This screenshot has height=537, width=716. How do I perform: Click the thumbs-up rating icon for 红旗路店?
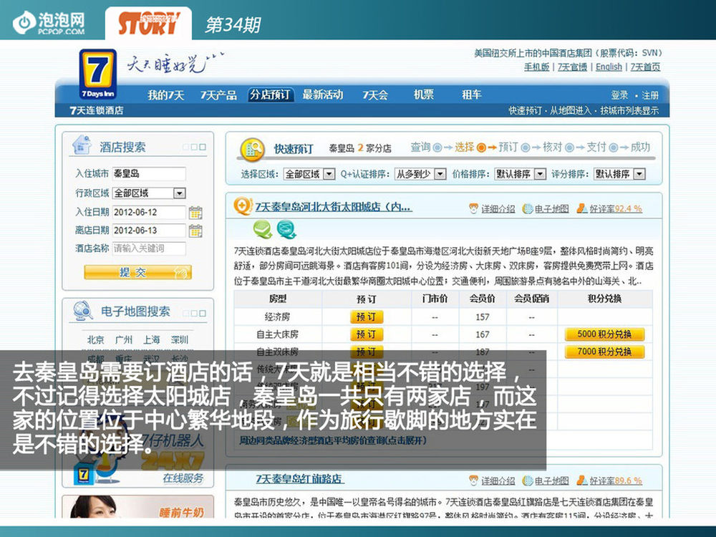(581, 480)
